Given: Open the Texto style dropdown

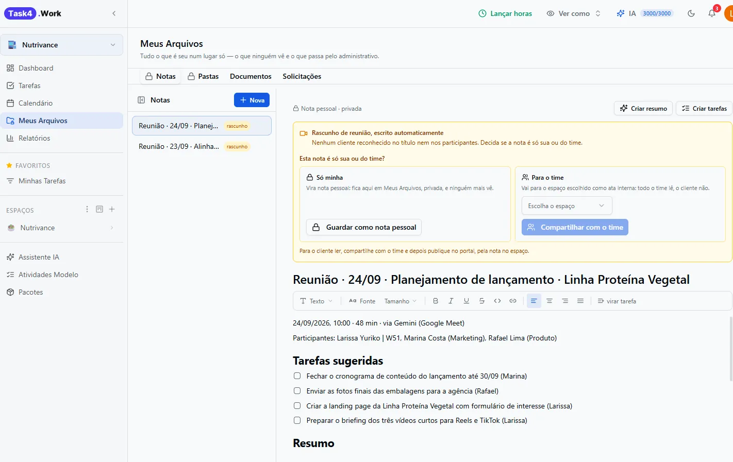Looking at the screenshot, I should [316, 301].
